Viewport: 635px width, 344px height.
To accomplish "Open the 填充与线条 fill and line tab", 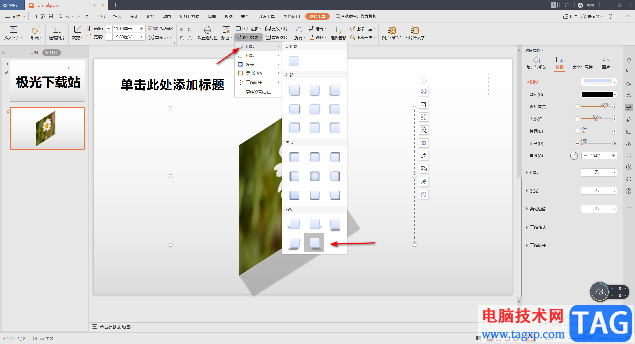I will (x=536, y=63).
